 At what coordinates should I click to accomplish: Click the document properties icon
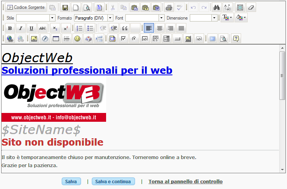coord(100,7)
